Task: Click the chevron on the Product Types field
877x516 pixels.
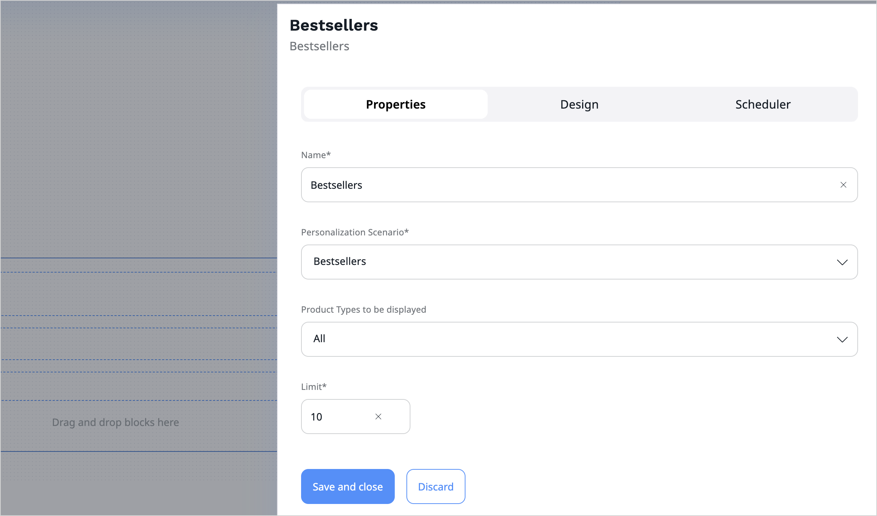Action: [x=842, y=339]
